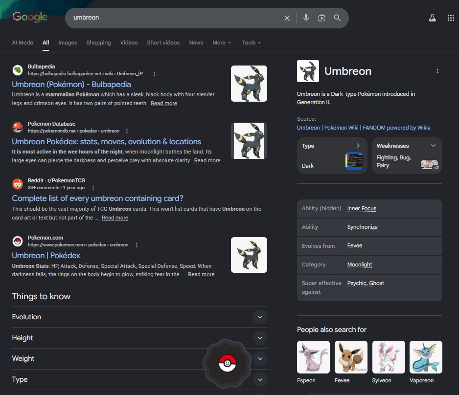The width and height of the screenshot is (459, 395).
Task: Open the More dropdown
Action: [x=222, y=43]
